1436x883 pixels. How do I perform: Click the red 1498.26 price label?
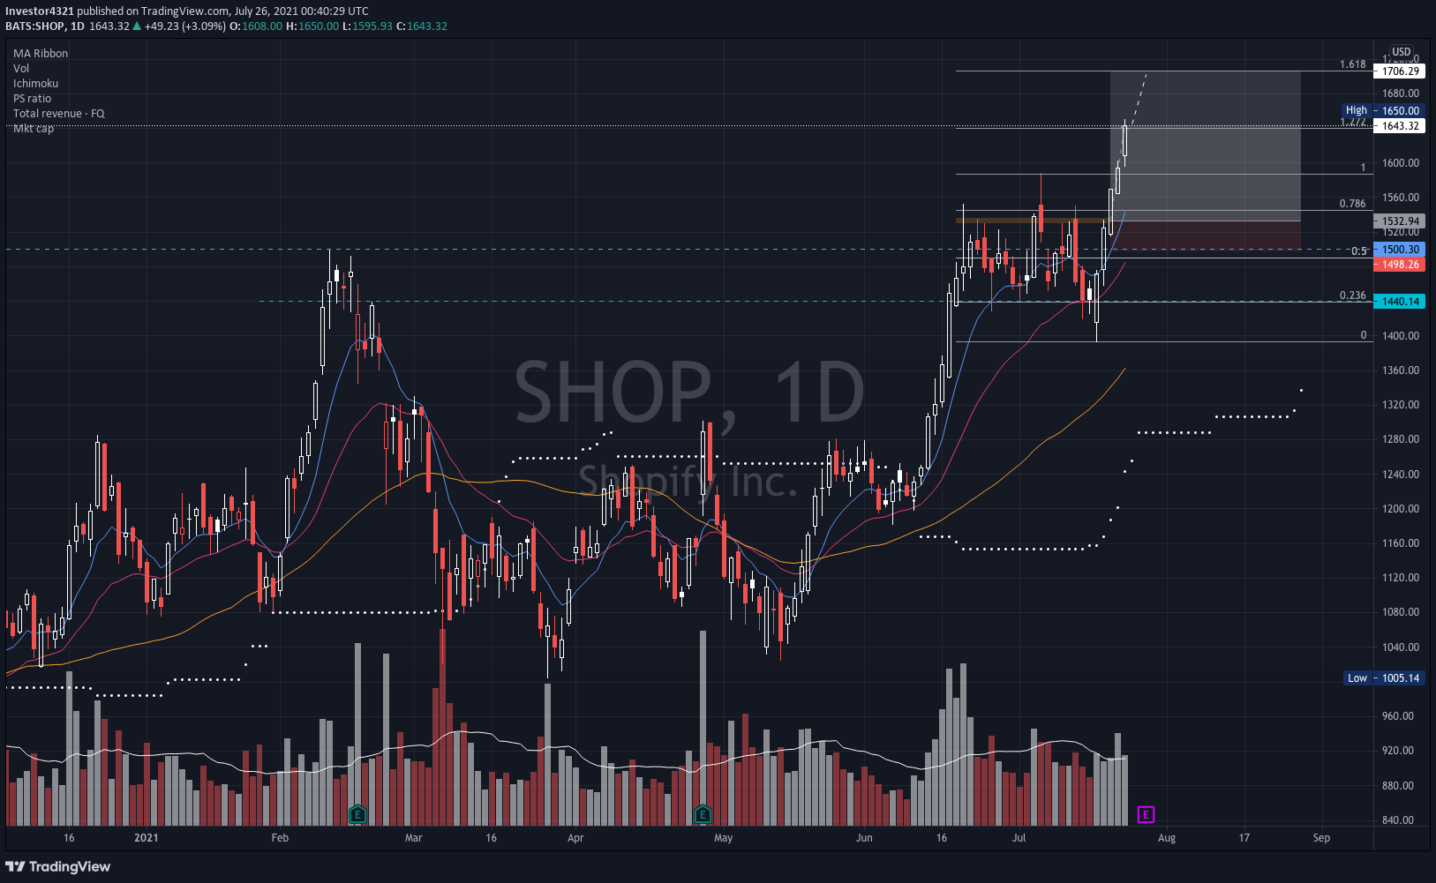[x=1400, y=265]
